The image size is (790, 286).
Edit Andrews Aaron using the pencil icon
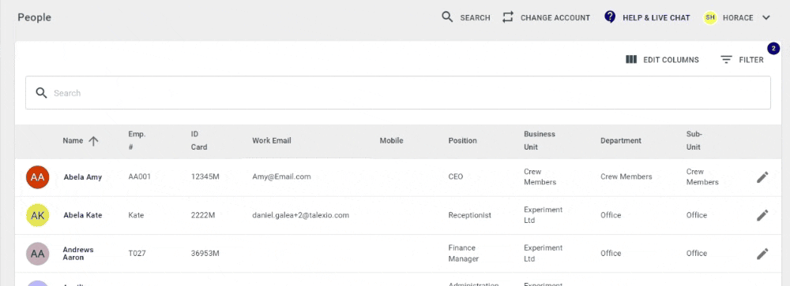(762, 254)
